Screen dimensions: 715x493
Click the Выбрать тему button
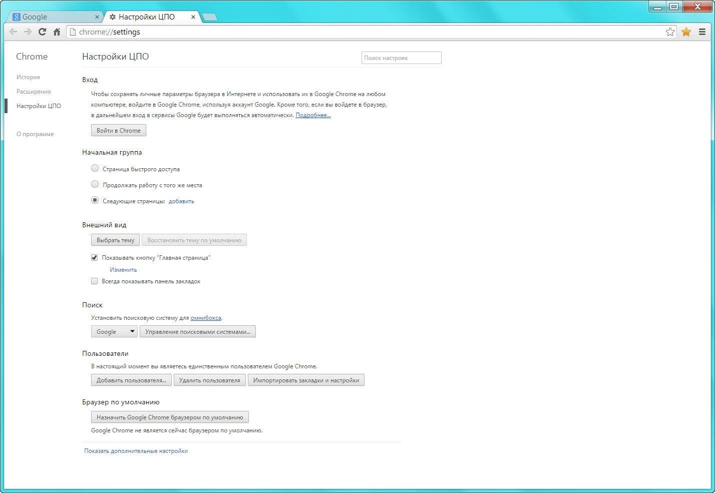[x=116, y=240]
